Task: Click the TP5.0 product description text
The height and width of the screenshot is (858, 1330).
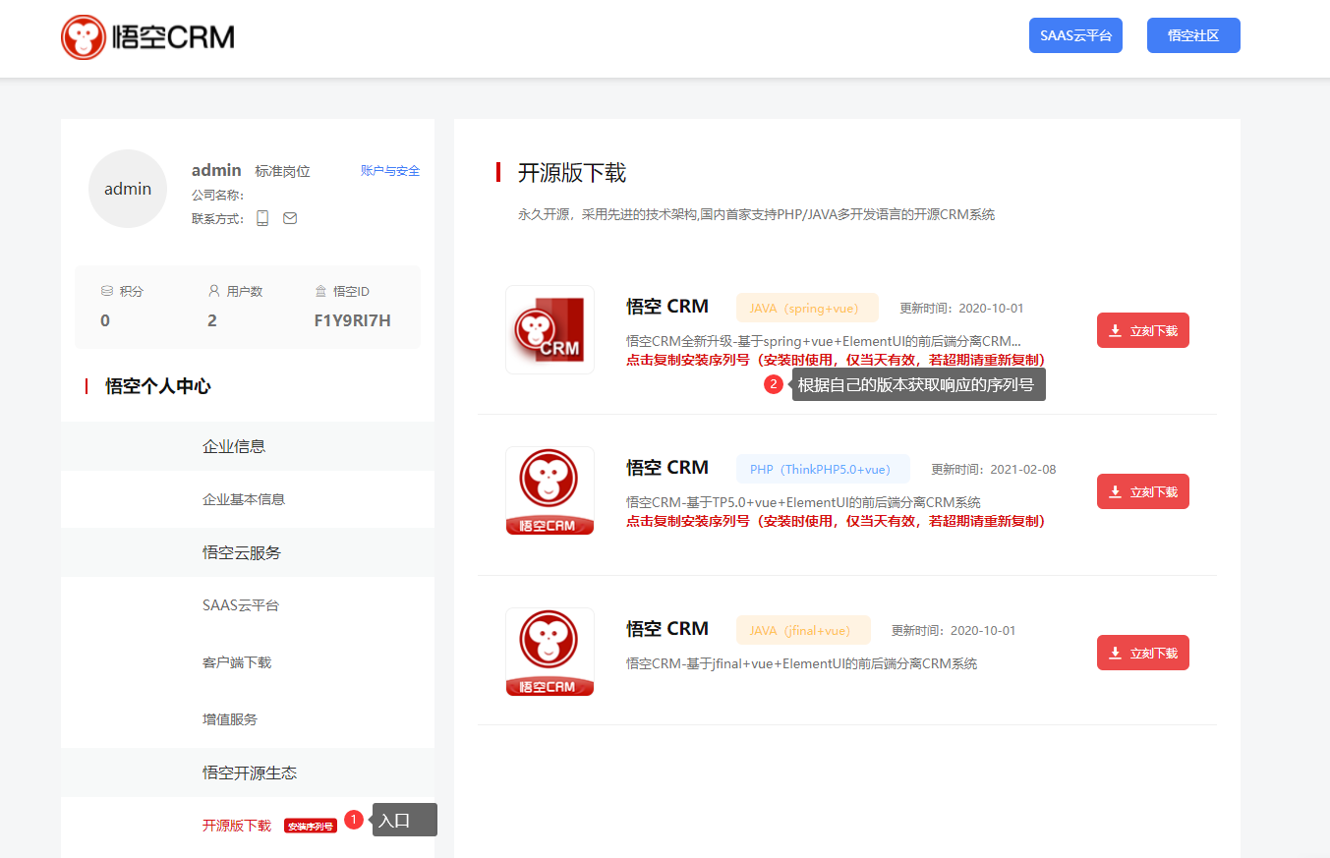Action: pos(803,502)
